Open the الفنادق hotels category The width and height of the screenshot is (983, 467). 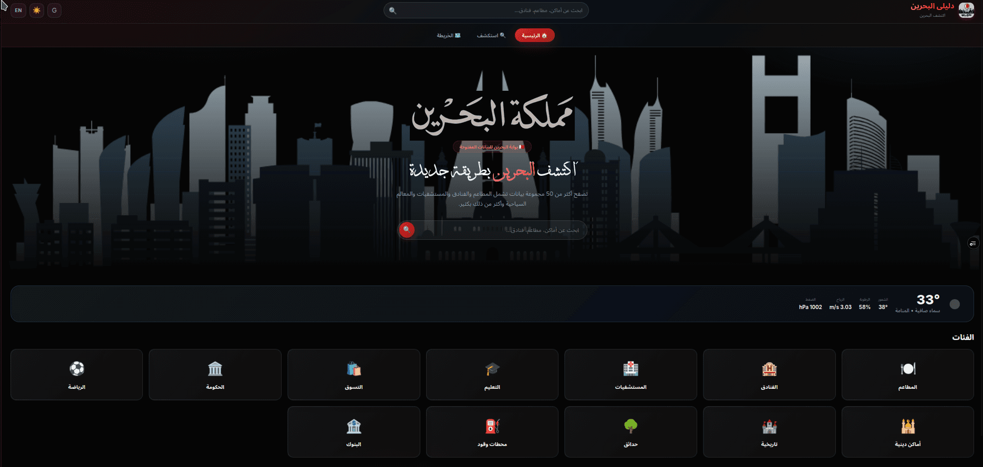coord(769,375)
